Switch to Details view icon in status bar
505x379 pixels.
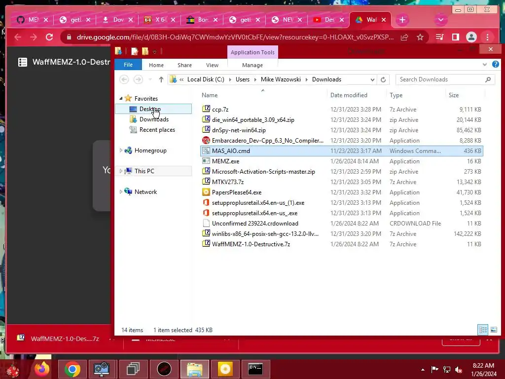(483, 330)
